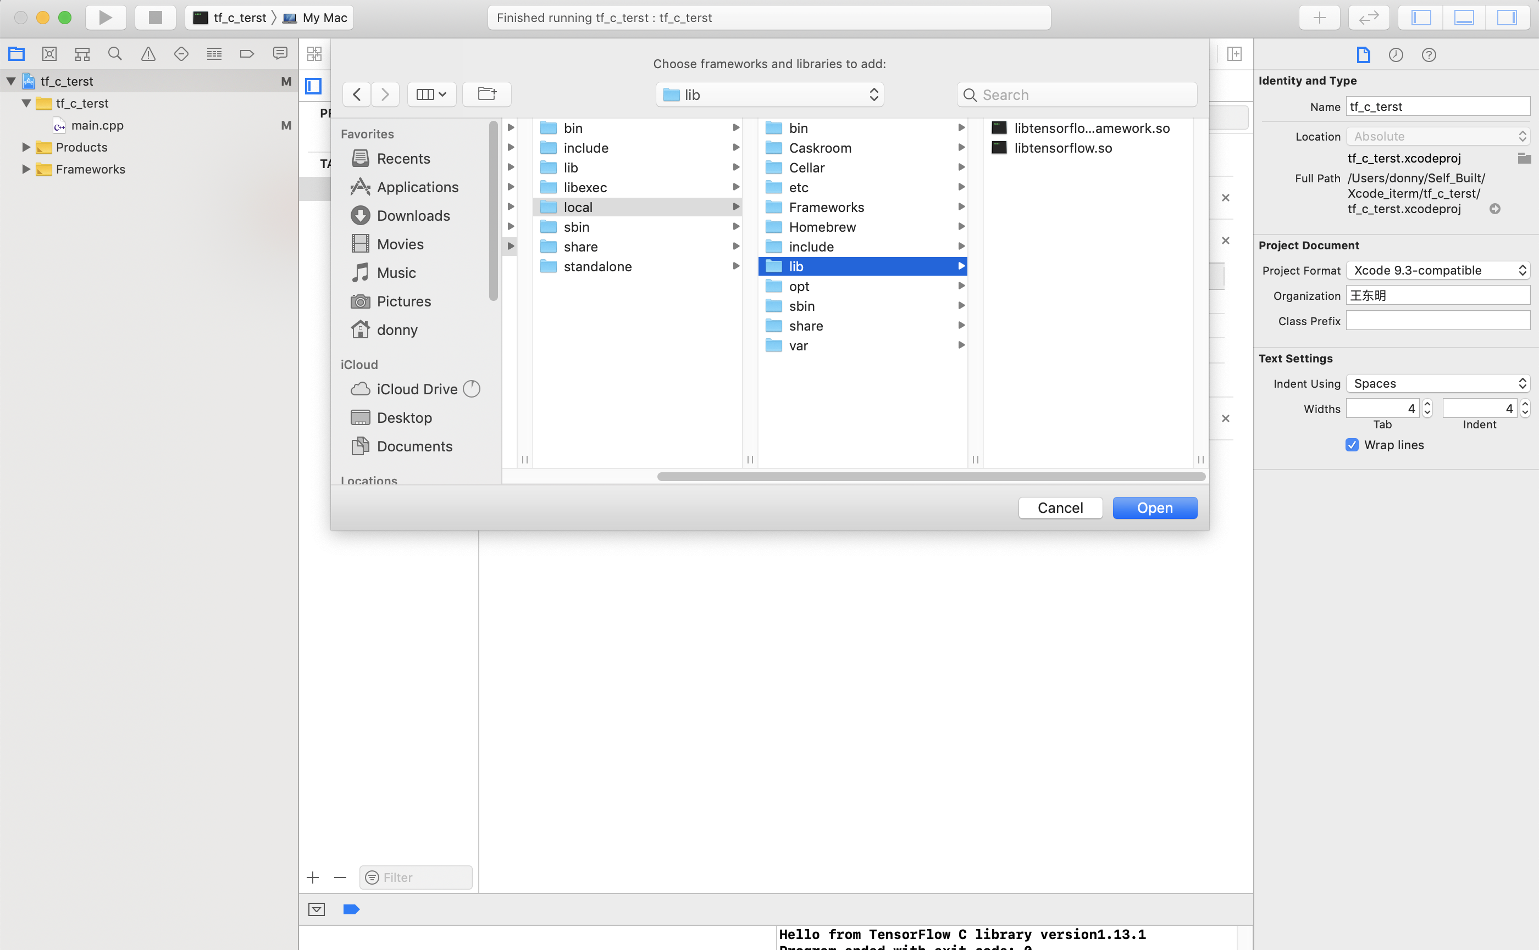Viewport: 1539px width, 950px height.
Task: Click the Run (play) button
Action: pos(105,18)
